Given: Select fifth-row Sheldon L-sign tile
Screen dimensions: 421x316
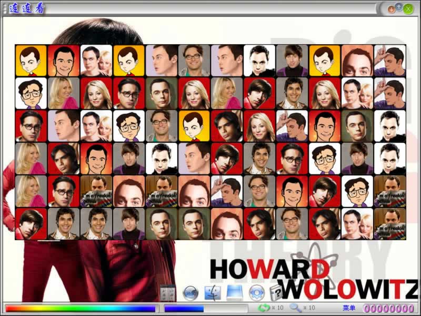Looking at the screenshot, I should [227, 191].
